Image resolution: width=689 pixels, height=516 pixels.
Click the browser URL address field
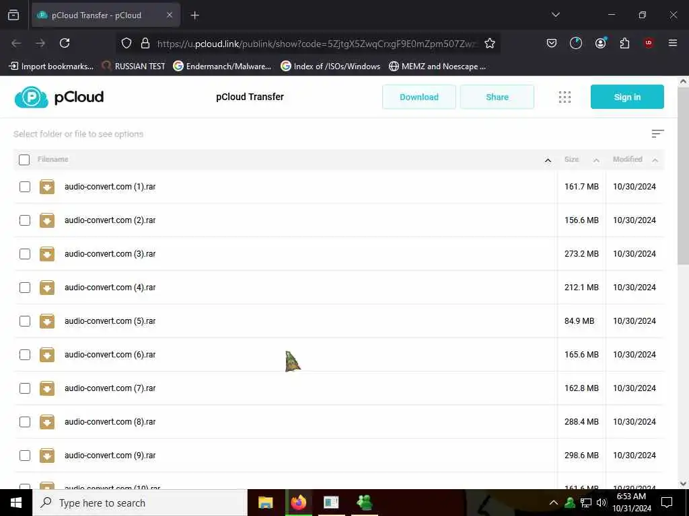click(316, 44)
